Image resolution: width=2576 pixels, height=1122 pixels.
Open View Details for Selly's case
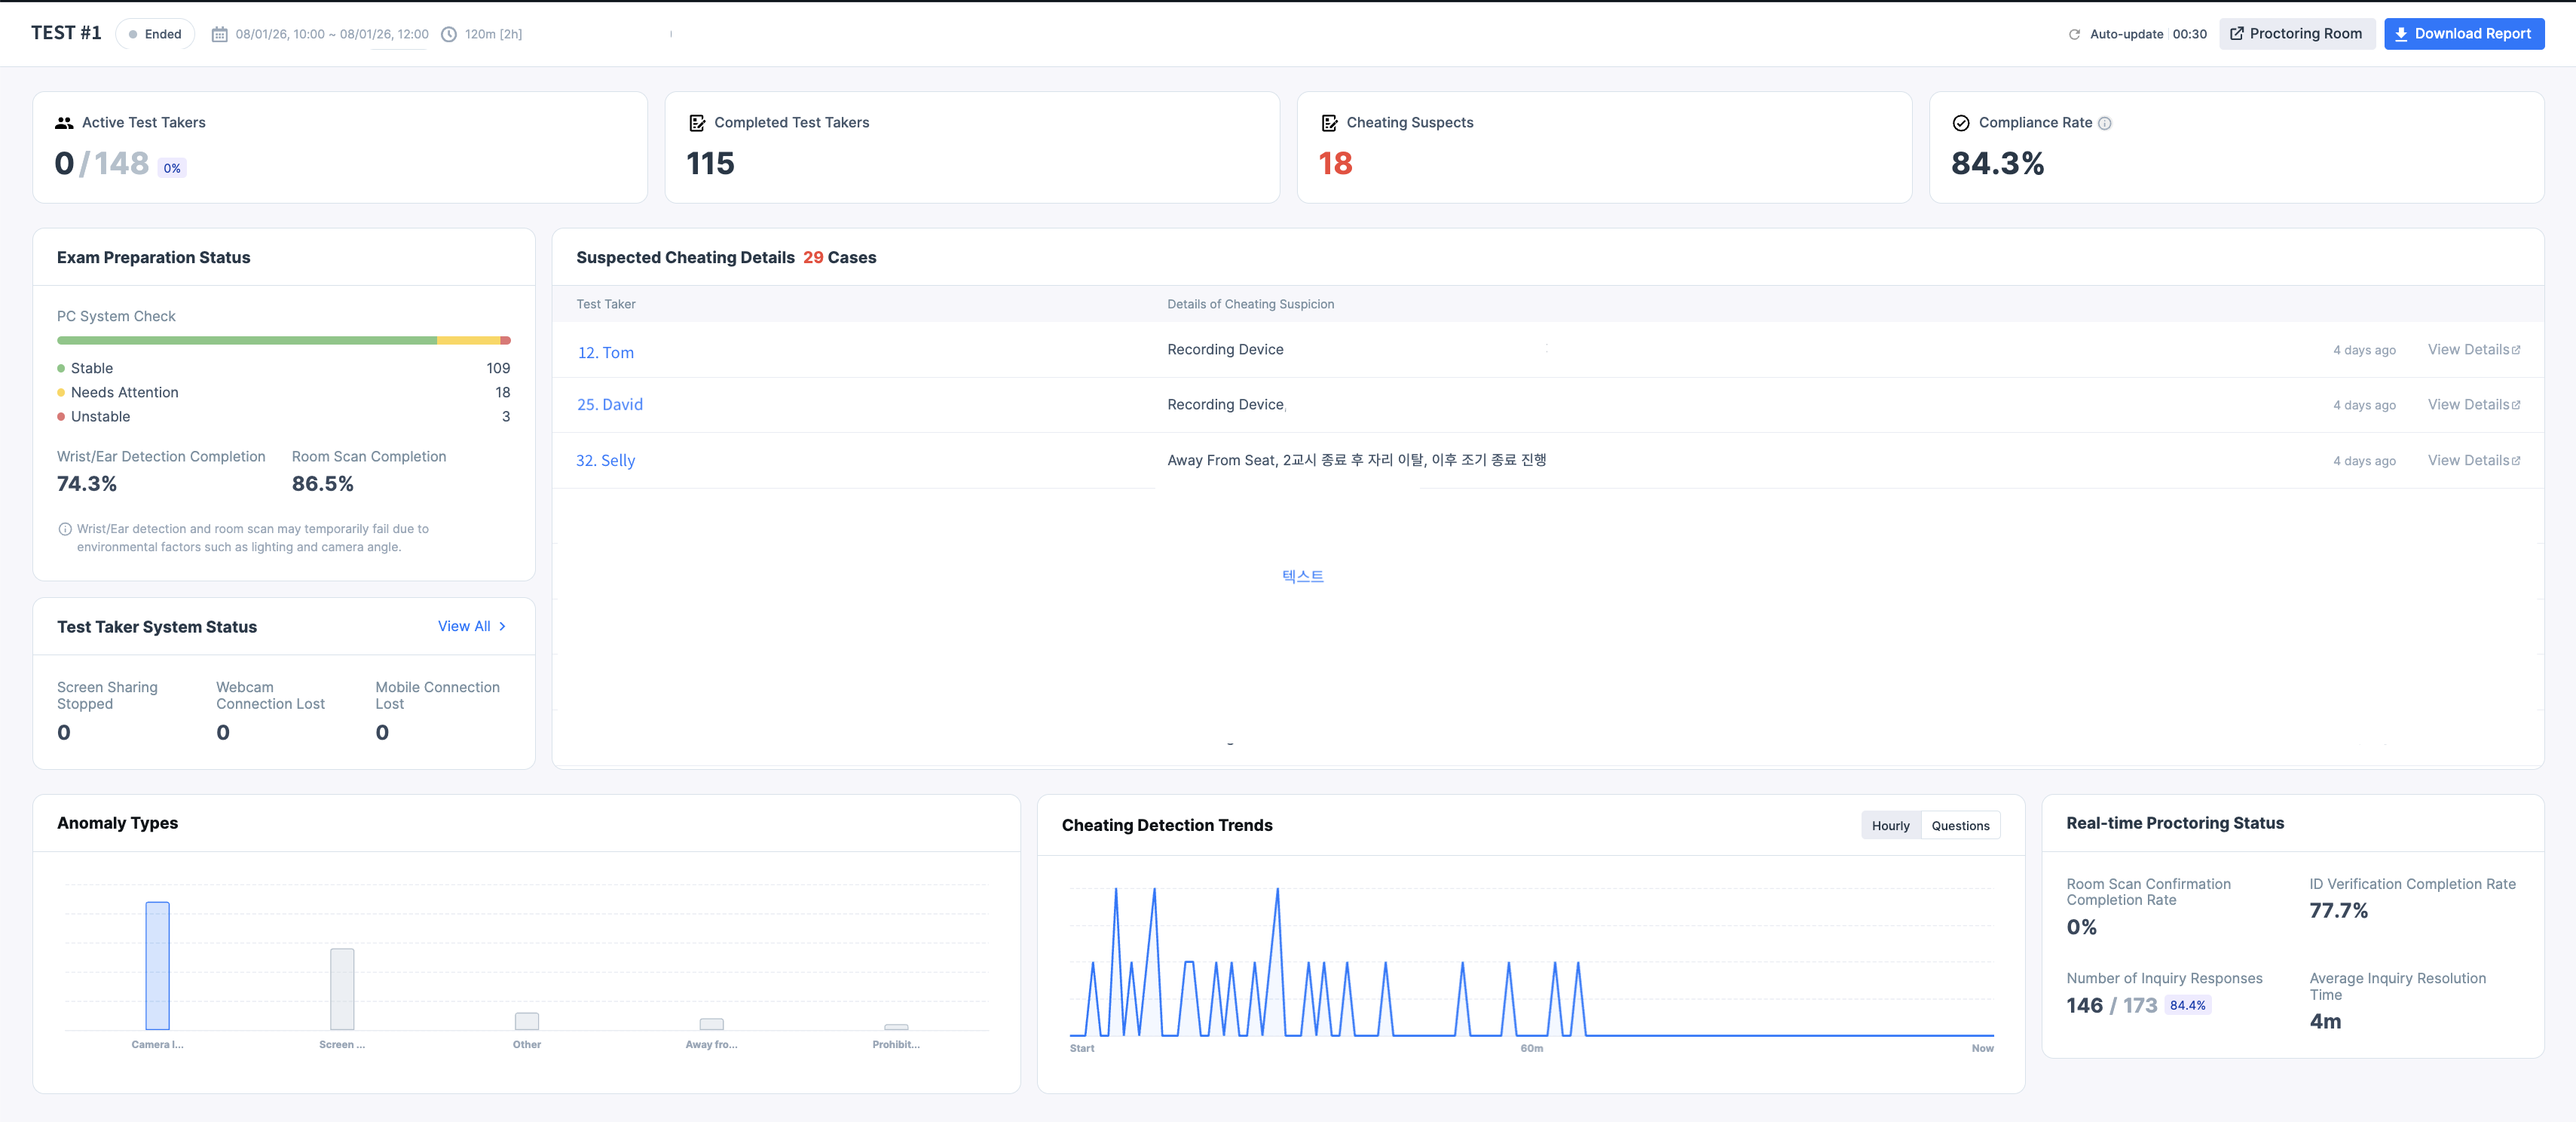pyautogui.click(x=2474, y=461)
